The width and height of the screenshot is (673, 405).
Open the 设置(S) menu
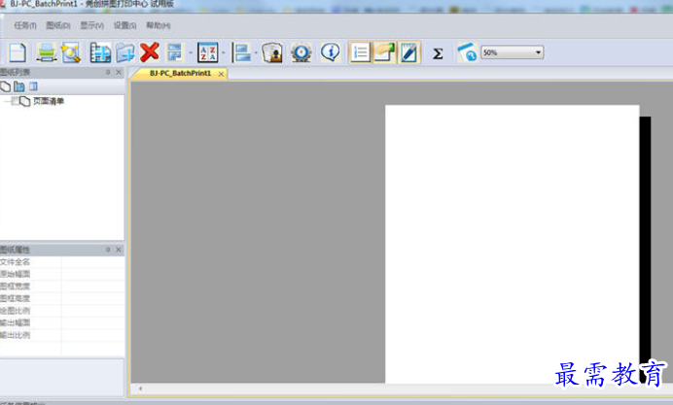pos(124,25)
